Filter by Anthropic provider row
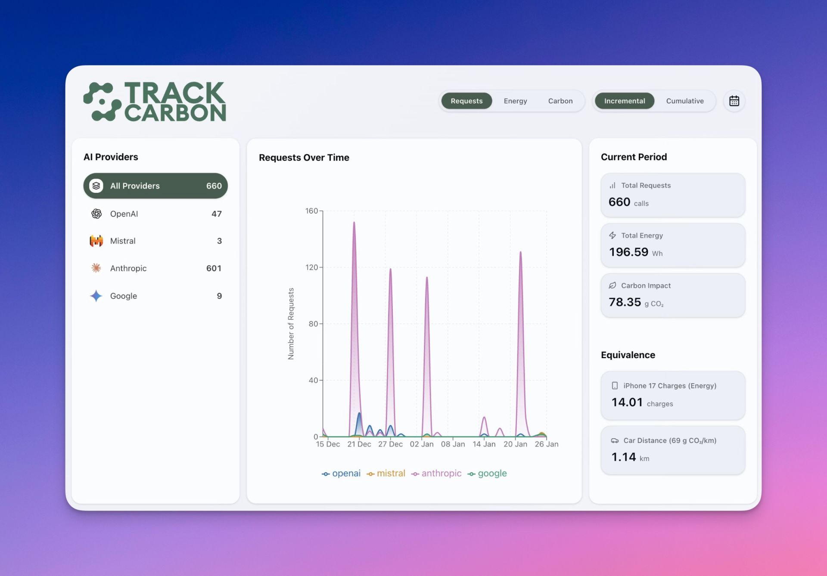Image resolution: width=827 pixels, height=576 pixels. (x=155, y=268)
